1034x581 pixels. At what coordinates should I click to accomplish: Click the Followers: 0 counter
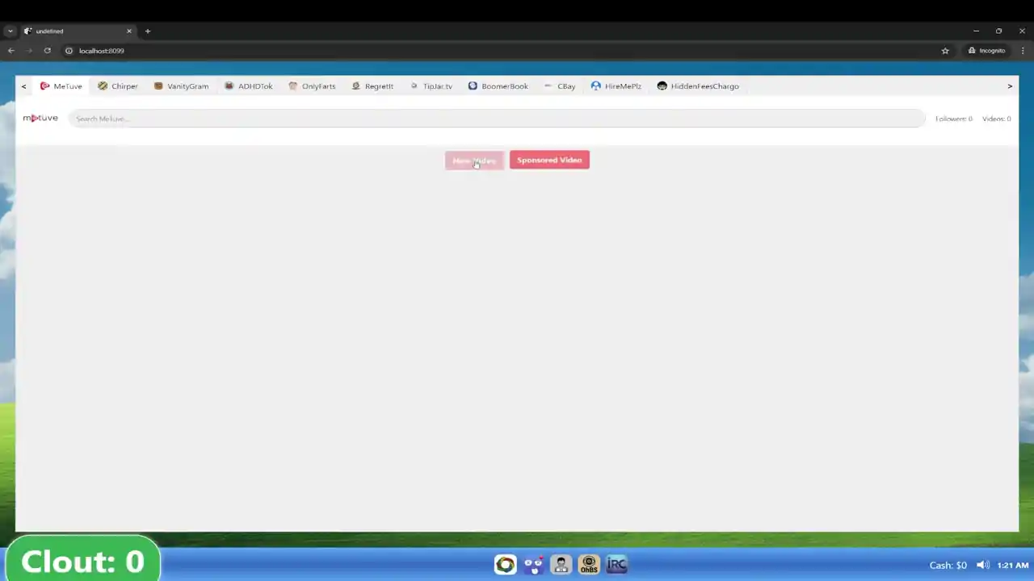tap(954, 119)
